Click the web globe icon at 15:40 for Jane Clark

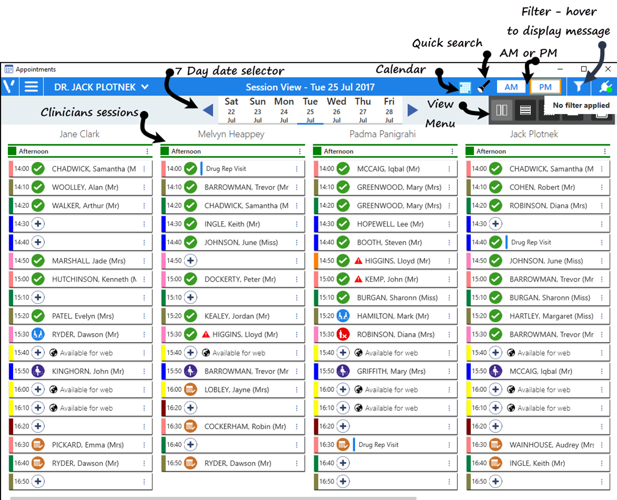pyautogui.click(x=54, y=353)
